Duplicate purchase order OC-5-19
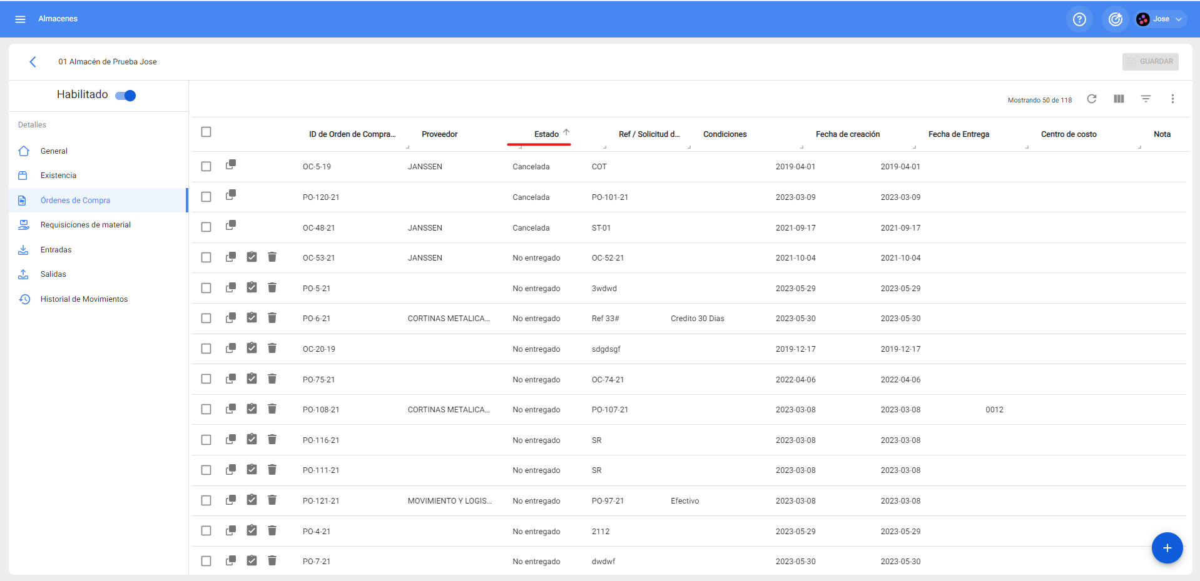The height and width of the screenshot is (581, 1200). (231, 165)
